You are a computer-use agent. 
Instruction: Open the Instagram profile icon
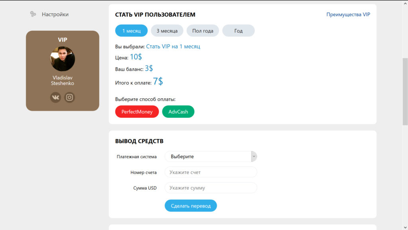point(69,97)
